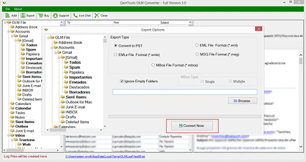Viewport: 306px width, 162px height.
Task: Click the Convert Now button
Action: [x=192, y=126]
